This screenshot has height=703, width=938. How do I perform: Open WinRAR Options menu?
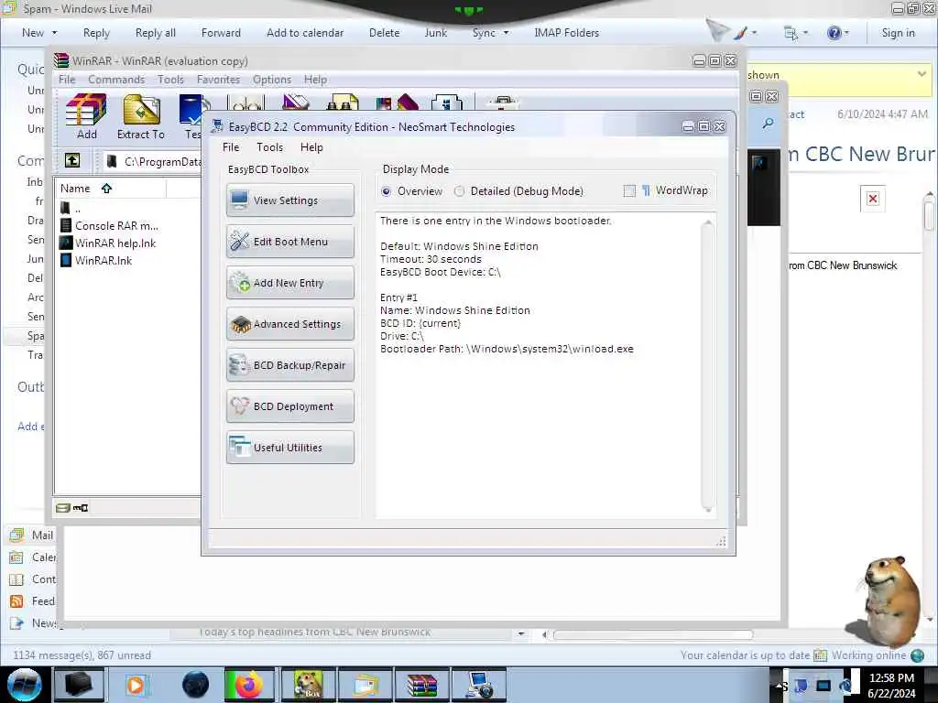(271, 80)
